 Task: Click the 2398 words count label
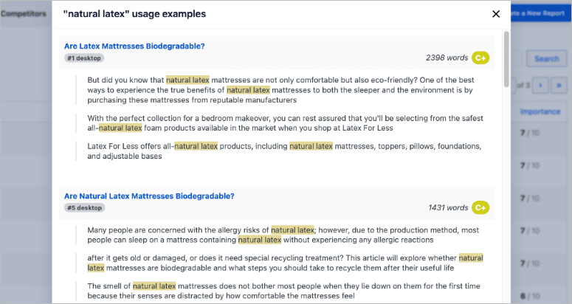coord(447,58)
